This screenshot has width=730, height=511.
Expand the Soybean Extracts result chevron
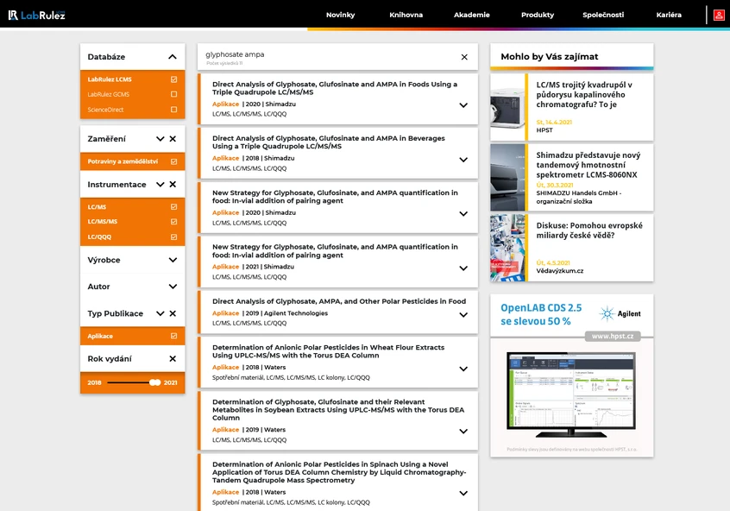pyautogui.click(x=463, y=432)
